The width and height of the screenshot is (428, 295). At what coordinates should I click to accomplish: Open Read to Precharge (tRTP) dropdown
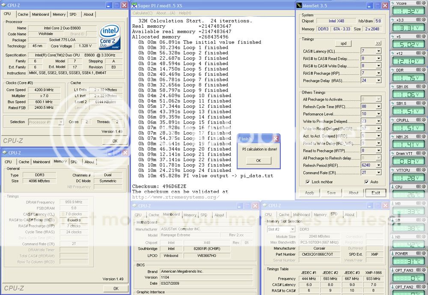379,150
